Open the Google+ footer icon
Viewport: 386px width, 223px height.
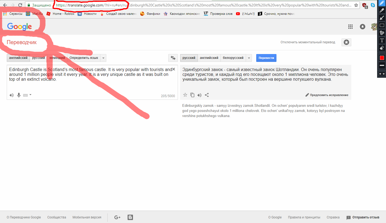(x=117, y=217)
